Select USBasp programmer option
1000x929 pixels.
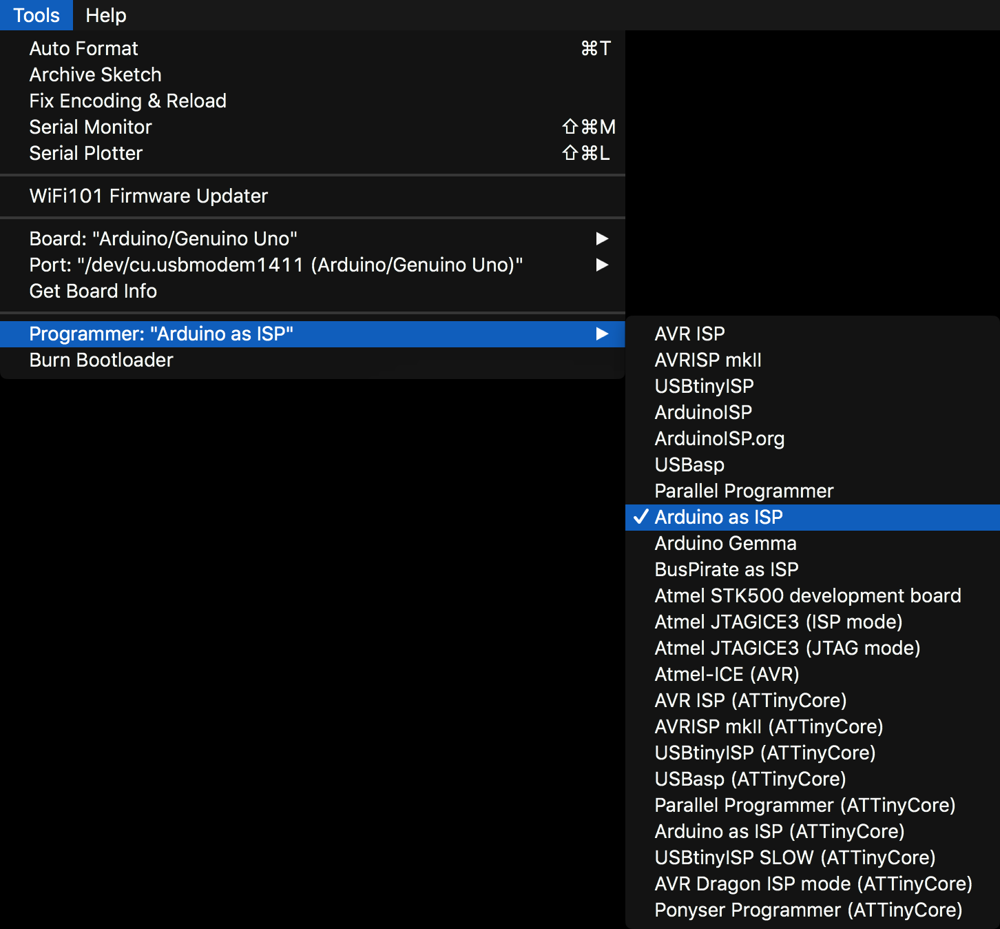pyautogui.click(x=689, y=464)
